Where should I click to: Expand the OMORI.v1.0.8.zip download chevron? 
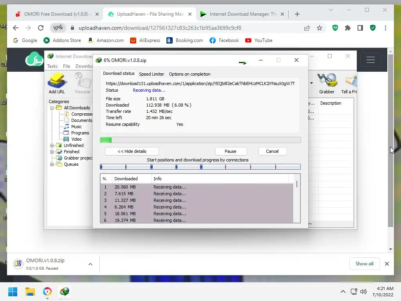point(90,264)
